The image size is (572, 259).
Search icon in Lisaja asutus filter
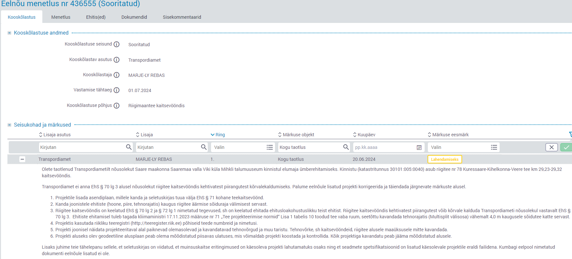coord(129,147)
